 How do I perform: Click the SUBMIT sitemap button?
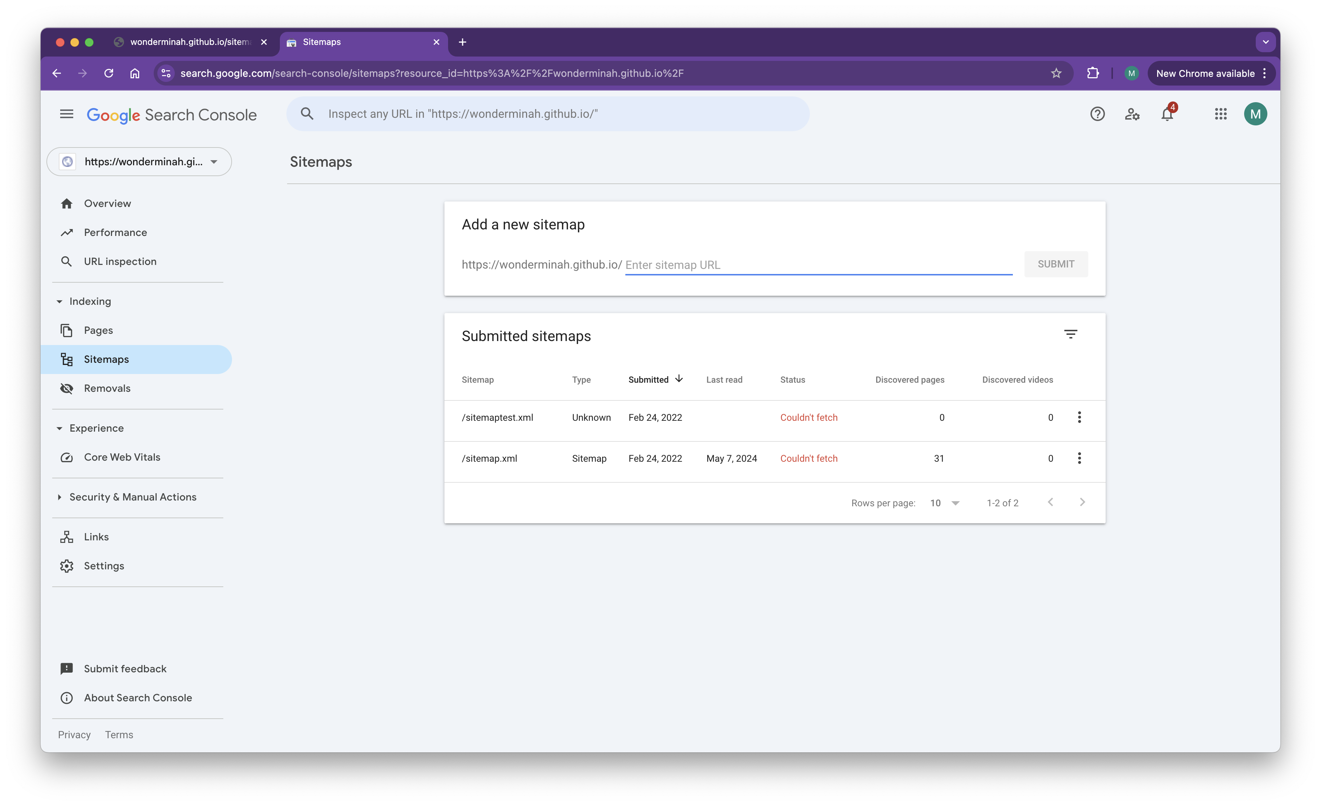(1055, 264)
